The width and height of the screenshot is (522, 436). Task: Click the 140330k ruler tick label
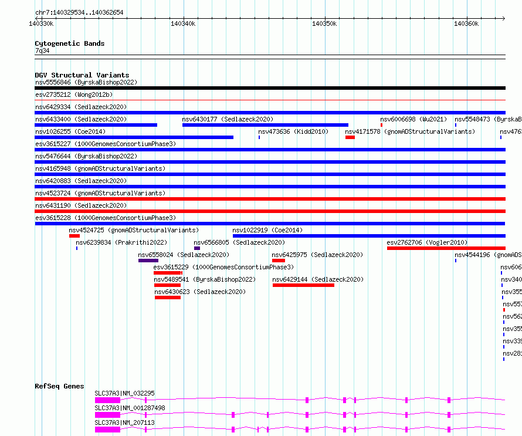41,23
